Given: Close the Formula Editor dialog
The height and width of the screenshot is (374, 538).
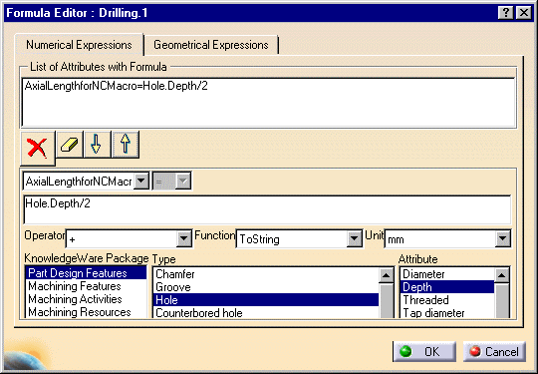Looking at the screenshot, I should click(x=524, y=13).
